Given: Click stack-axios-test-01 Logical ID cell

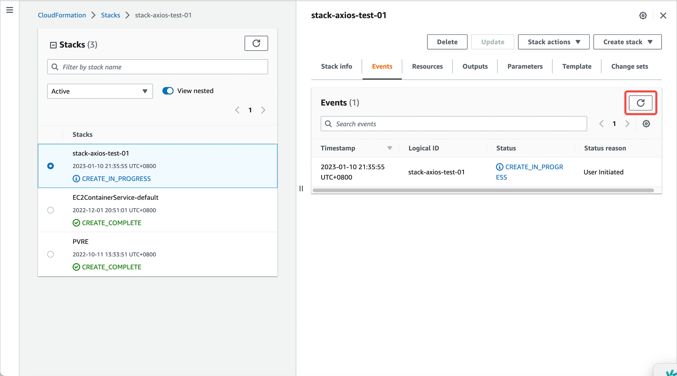Looking at the screenshot, I should point(436,172).
